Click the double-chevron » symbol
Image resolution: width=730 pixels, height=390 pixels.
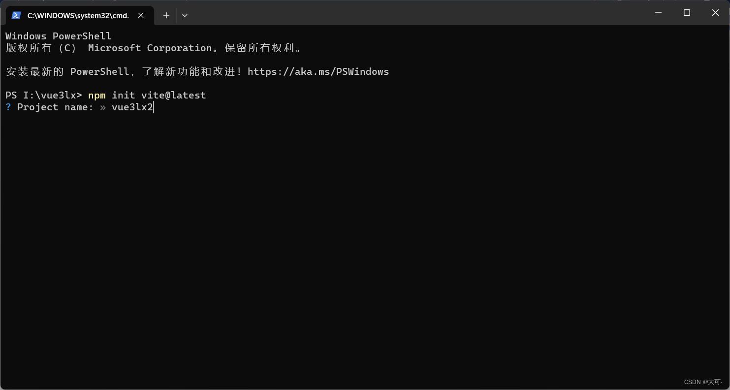pos(102,107)
